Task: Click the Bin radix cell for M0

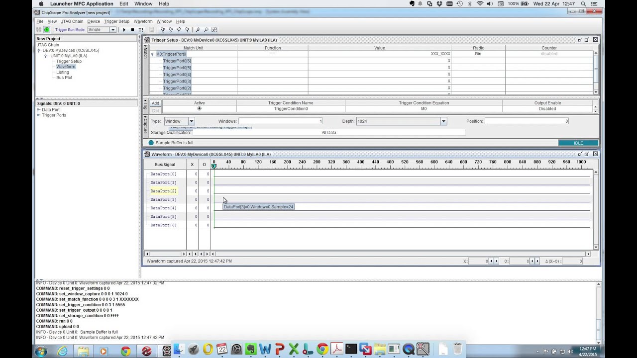Action: [x=478, y=54]
